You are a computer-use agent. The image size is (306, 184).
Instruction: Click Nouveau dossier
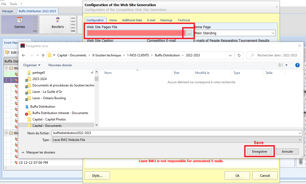pos(60,65)
